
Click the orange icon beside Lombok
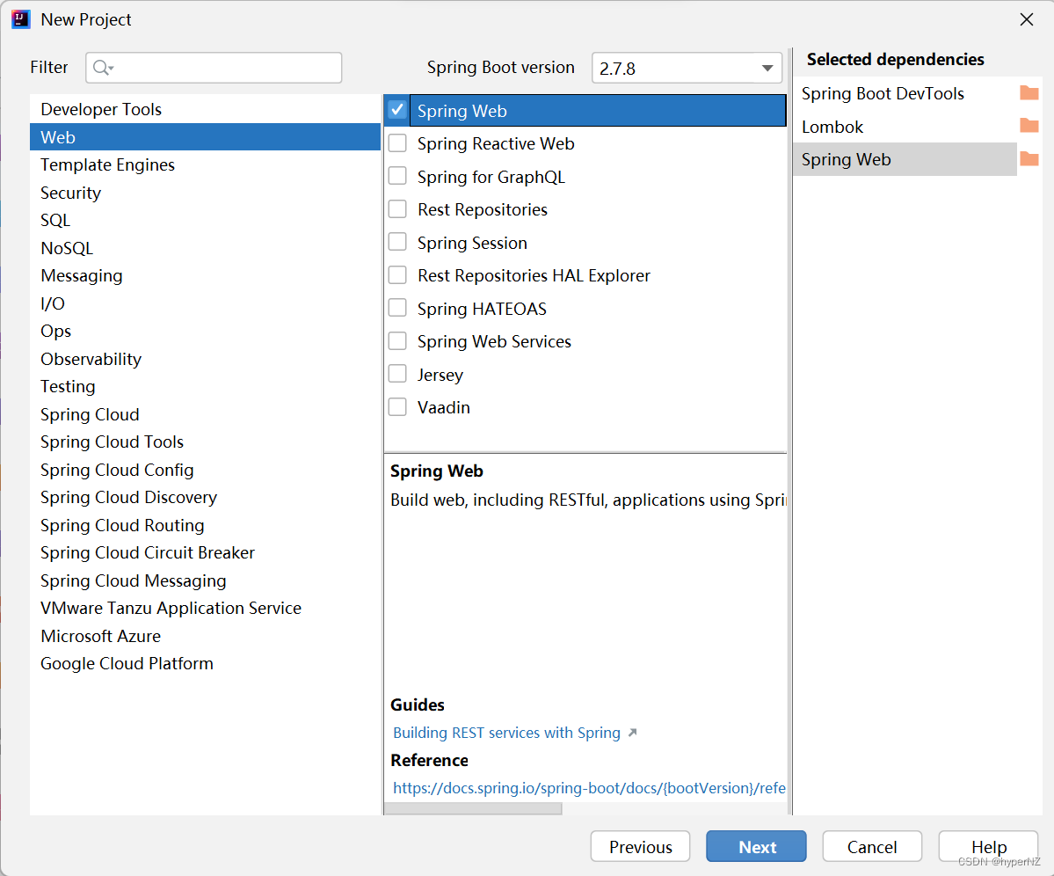[x=1029, y=126]
